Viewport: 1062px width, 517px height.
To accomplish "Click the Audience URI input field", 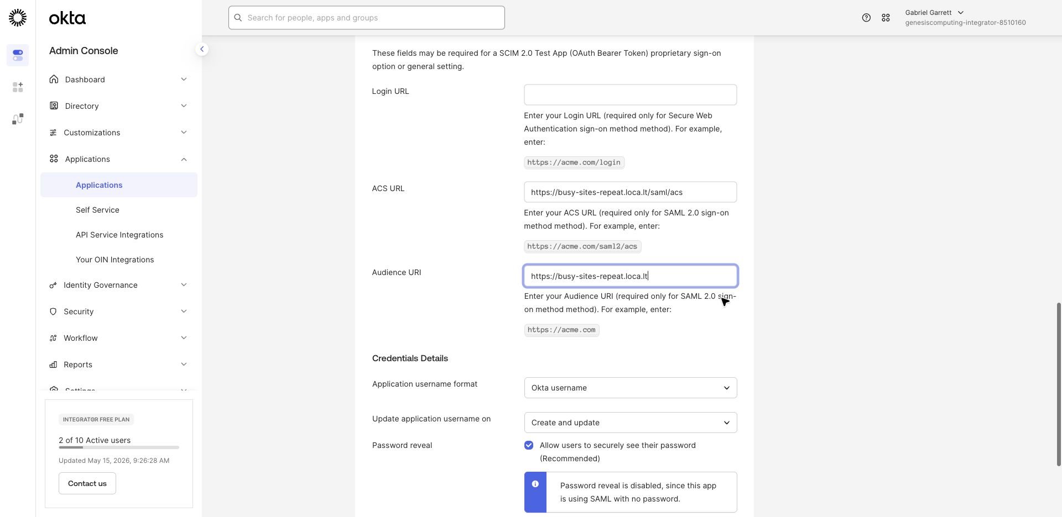I will pyautogui.click(x=630, y=276).
